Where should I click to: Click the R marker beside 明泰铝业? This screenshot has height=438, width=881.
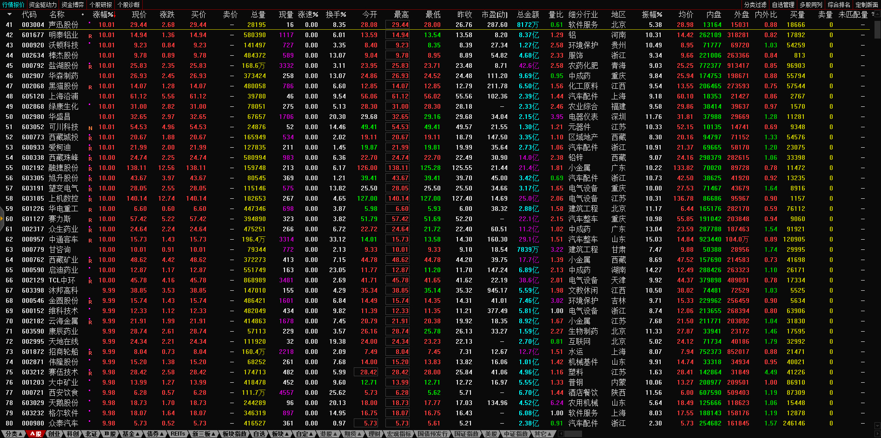coord(90,36)
